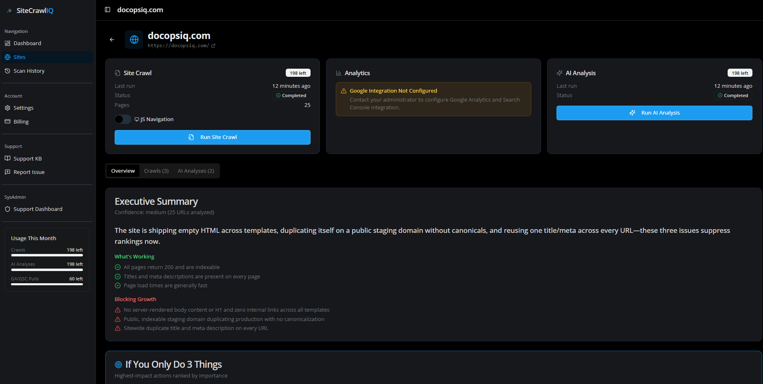Click the AI Analysis sparkle icon

click(560, 73)
